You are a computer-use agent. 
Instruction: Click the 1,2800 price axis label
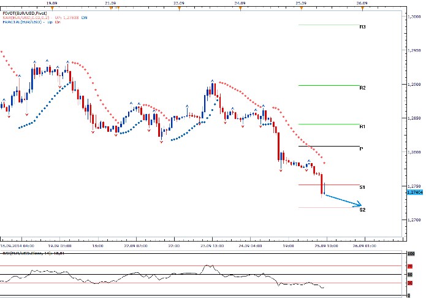pyautogui.click(x=414, y=152)
